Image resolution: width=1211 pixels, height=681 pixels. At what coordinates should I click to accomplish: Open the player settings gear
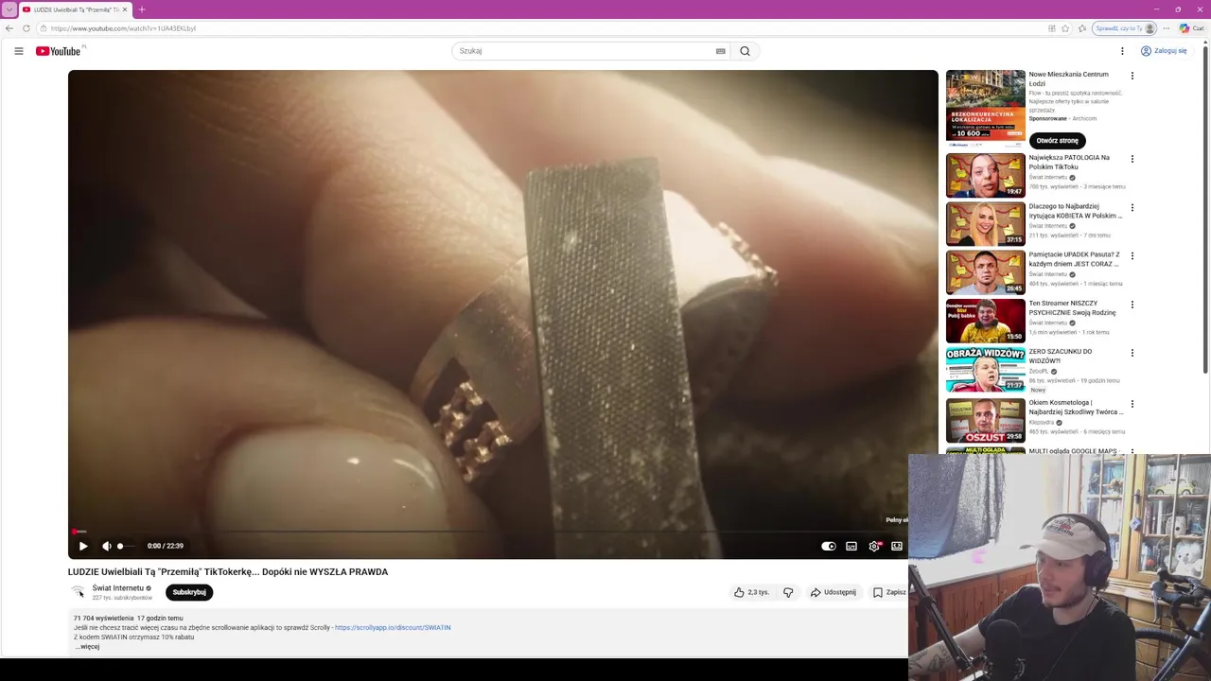874,546
